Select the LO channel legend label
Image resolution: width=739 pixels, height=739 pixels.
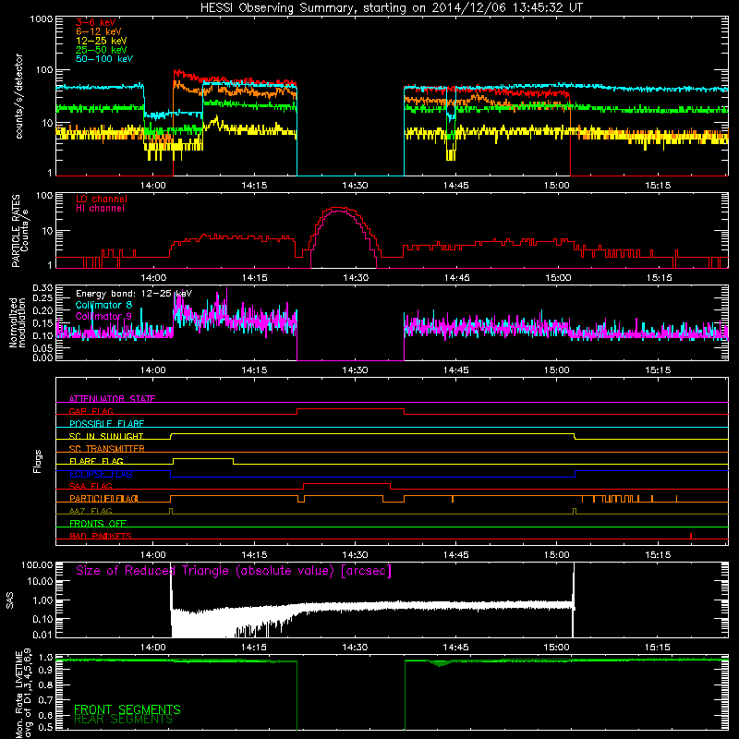tap(102, 199)
